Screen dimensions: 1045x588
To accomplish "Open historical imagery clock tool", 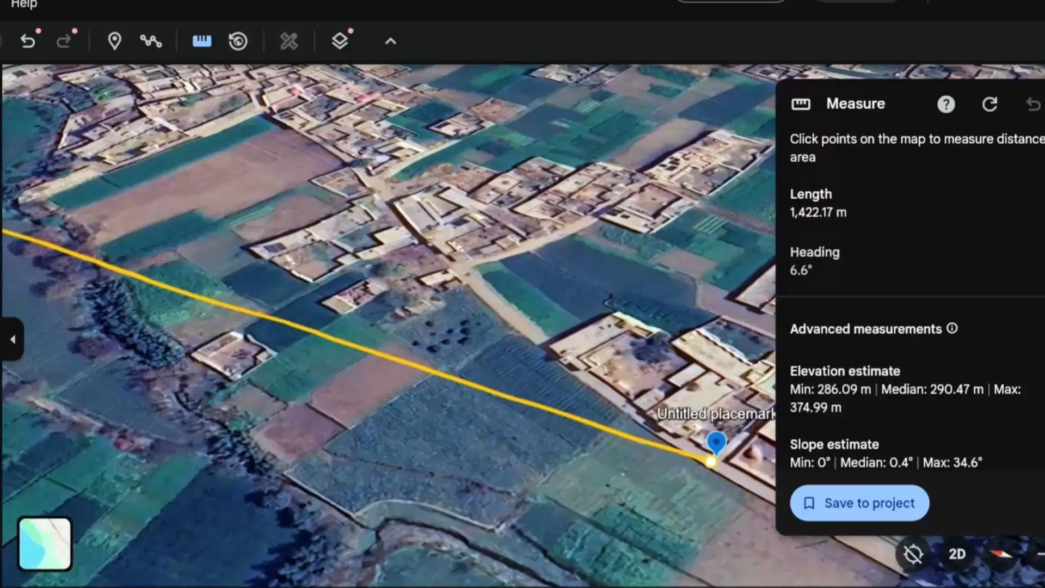I will pyautogui.click(x=238, y=41).
